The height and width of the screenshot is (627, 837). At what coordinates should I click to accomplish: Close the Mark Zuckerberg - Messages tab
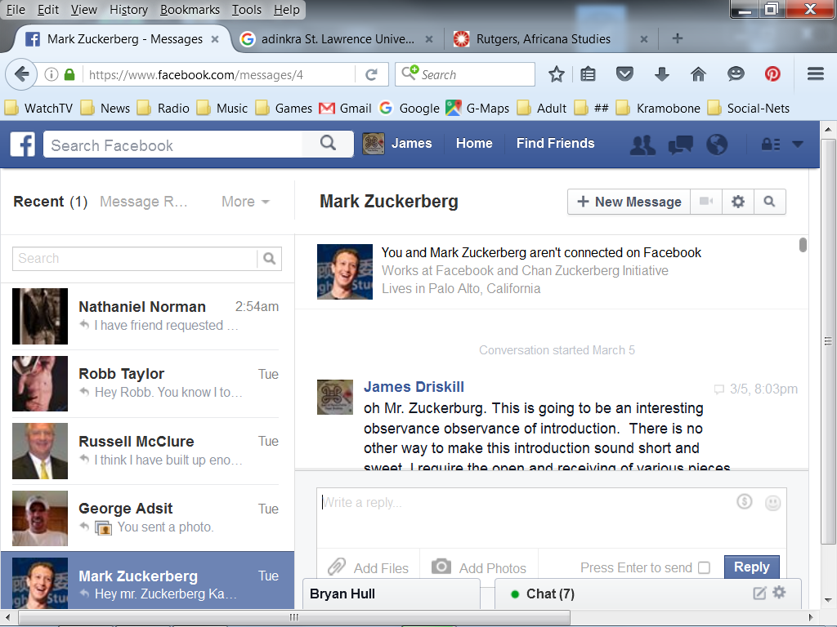215,39
